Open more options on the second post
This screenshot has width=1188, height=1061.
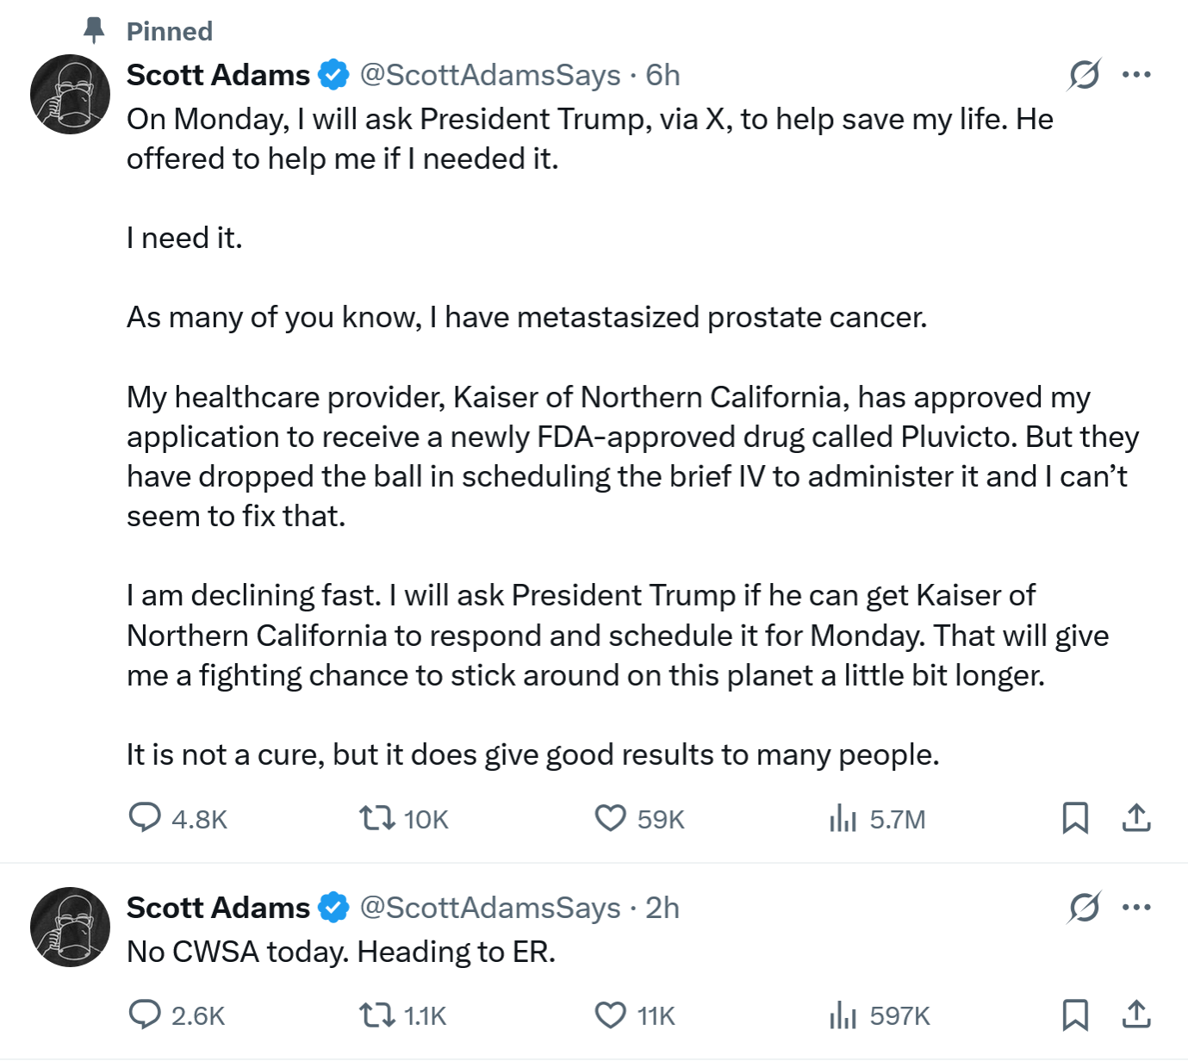[1136, 908]
